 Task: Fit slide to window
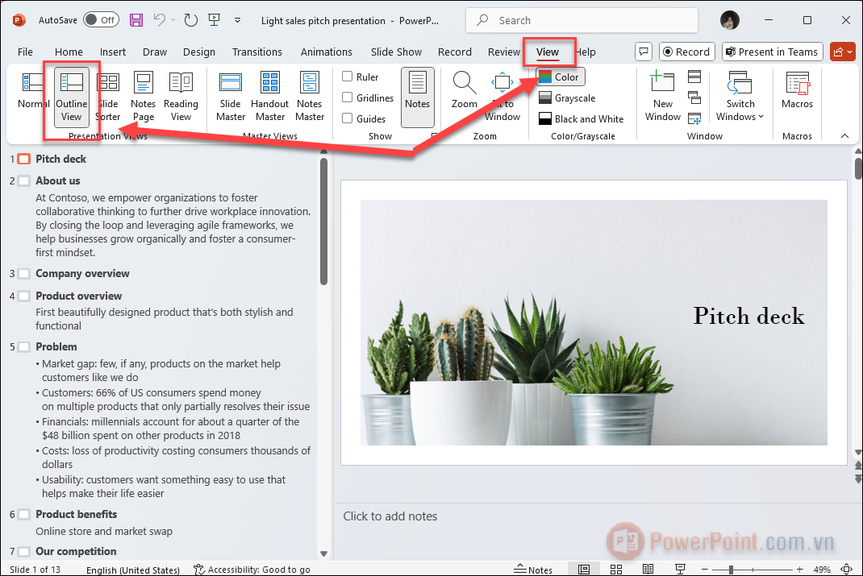coord(502,96)
